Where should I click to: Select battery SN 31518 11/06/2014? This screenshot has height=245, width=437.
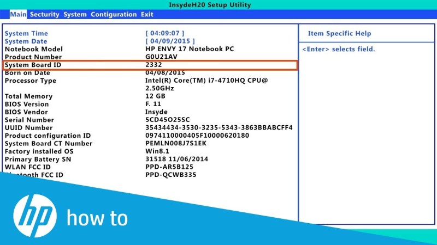tap(176, 159)
